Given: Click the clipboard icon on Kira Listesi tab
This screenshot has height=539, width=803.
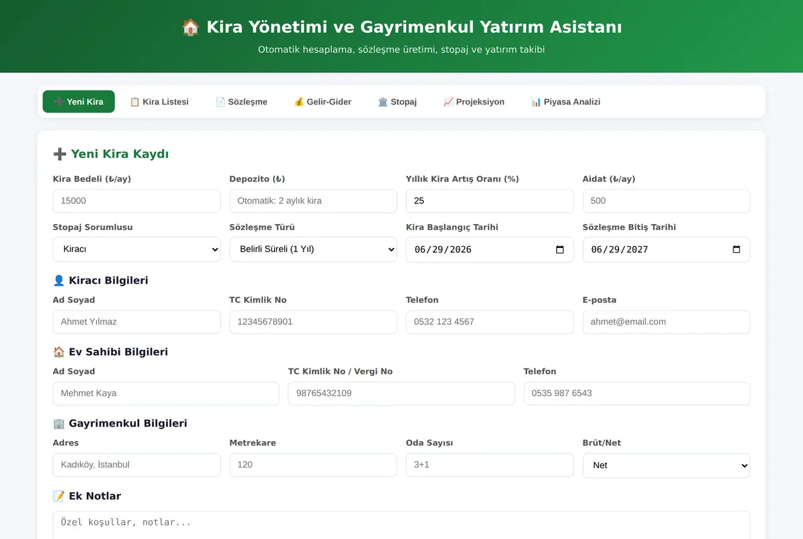Looking at the screenshot, I should coord(135,102).
